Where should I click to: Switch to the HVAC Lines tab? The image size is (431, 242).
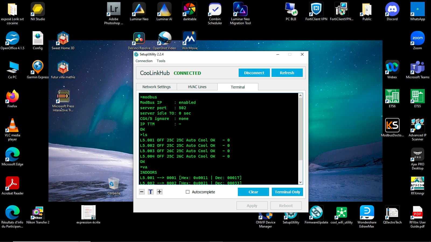coord(197,87)
